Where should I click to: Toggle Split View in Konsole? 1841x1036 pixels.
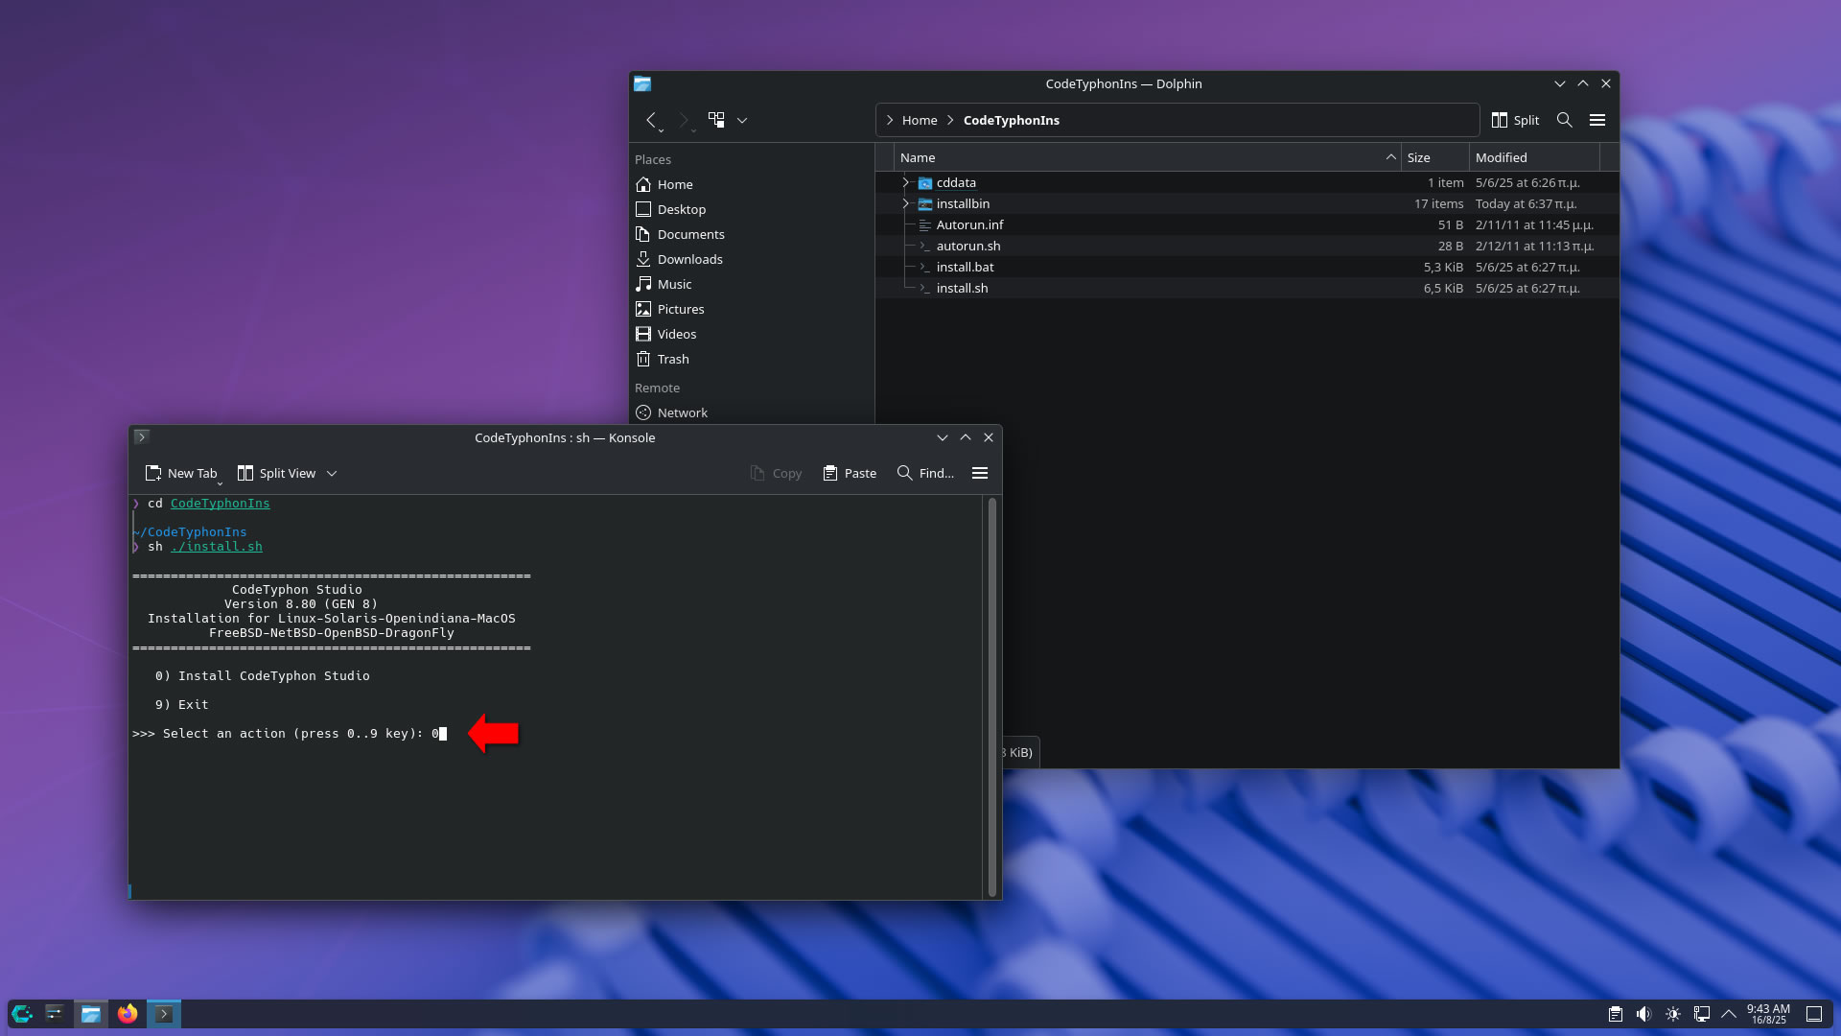point(276,473)
